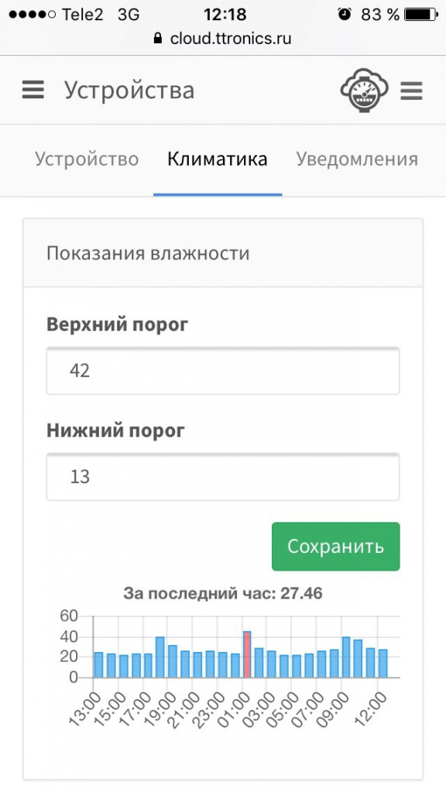
Task: Focus the Нижний порог input field
Action: [x=223, y=477]
